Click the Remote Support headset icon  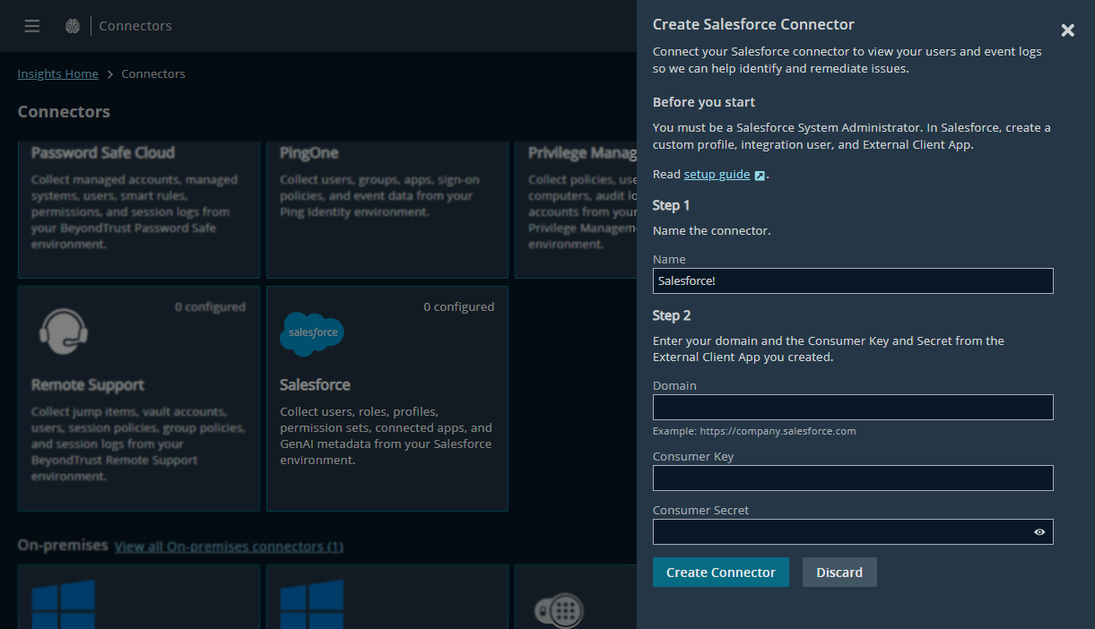tap(64, 332)
